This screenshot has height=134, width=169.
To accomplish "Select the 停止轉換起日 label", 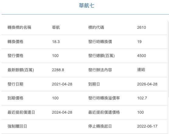I will click(x=100, y=126).
